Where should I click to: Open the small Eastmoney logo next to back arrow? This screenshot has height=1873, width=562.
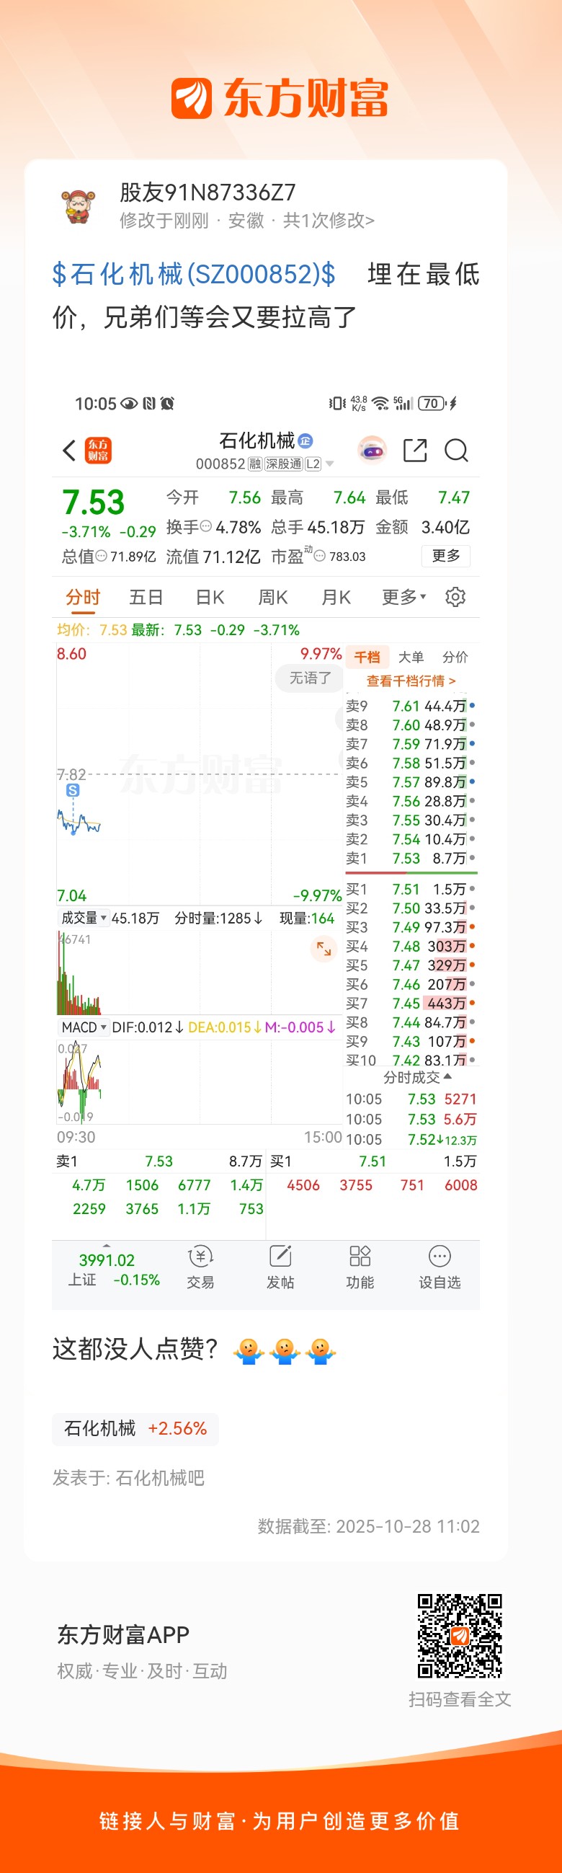(98, 450)
